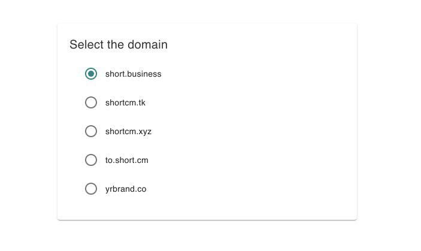Click the shortcm.tk label text

click(125, 102)
